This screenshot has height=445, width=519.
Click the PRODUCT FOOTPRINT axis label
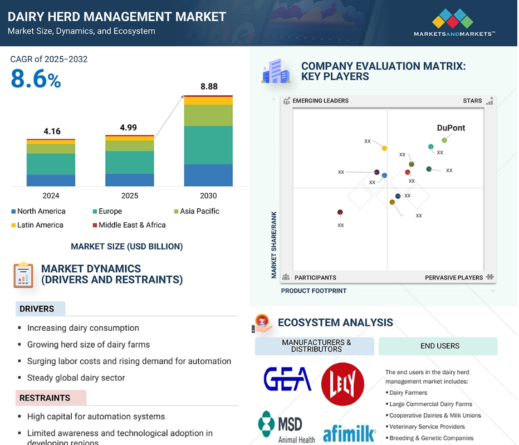pyautogui.click(x=314, y=291)
